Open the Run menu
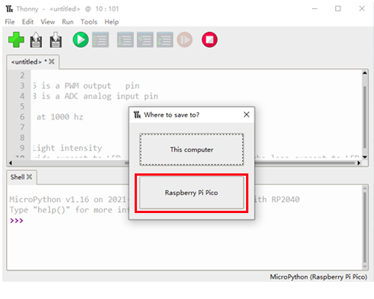The image size is (374, 299). (67, 22)
